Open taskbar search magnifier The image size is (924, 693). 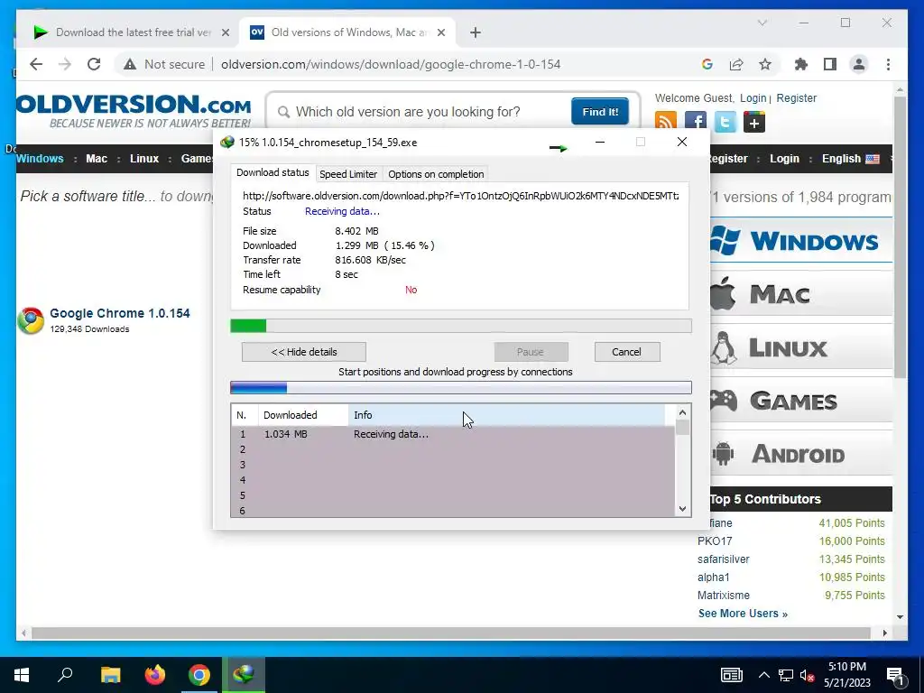[65, 675]
